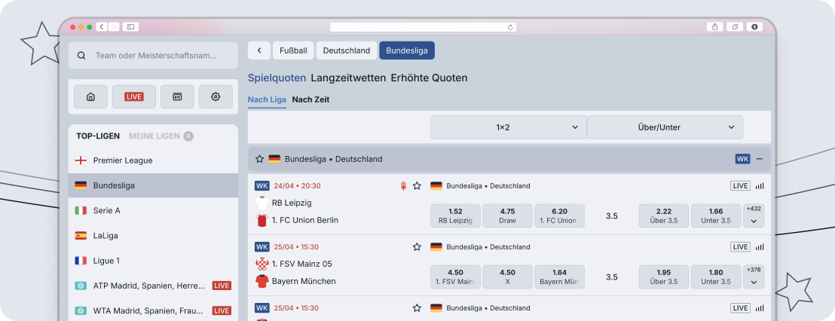Open Serie A in top leagues
This screenshot has height=321, width=835.
pos(154,210)
